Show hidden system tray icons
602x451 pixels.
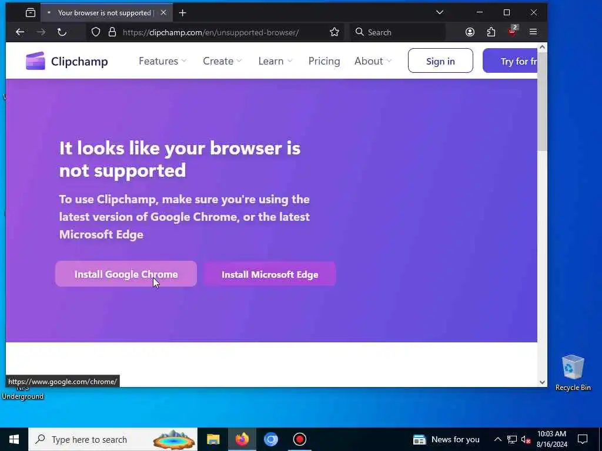pyautogui.click(x=497, y=439)
